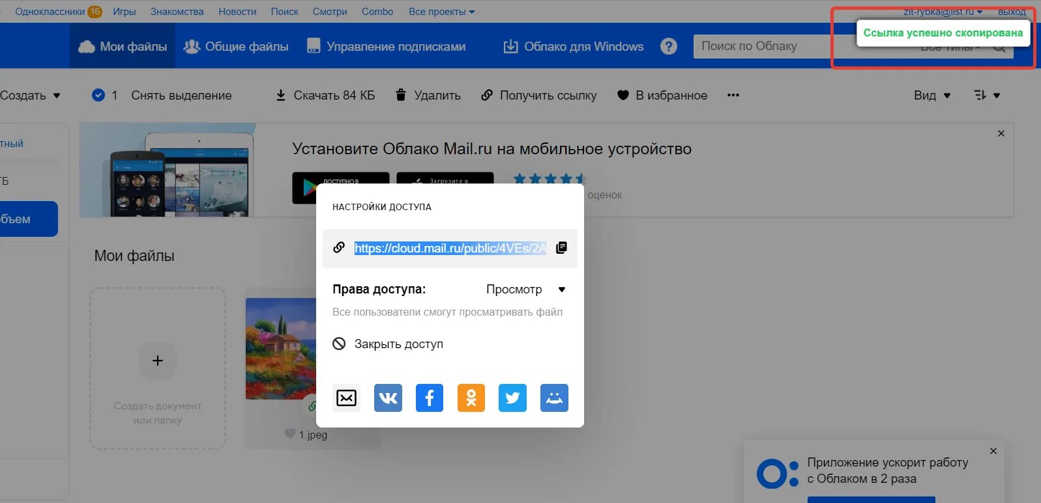Open Поиск in the top bar
1041x503 pixels.
[x=284, y=12]
